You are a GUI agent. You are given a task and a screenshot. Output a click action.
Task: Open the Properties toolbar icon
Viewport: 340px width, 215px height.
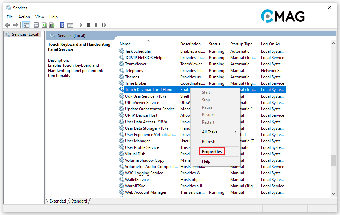[36, 25]
